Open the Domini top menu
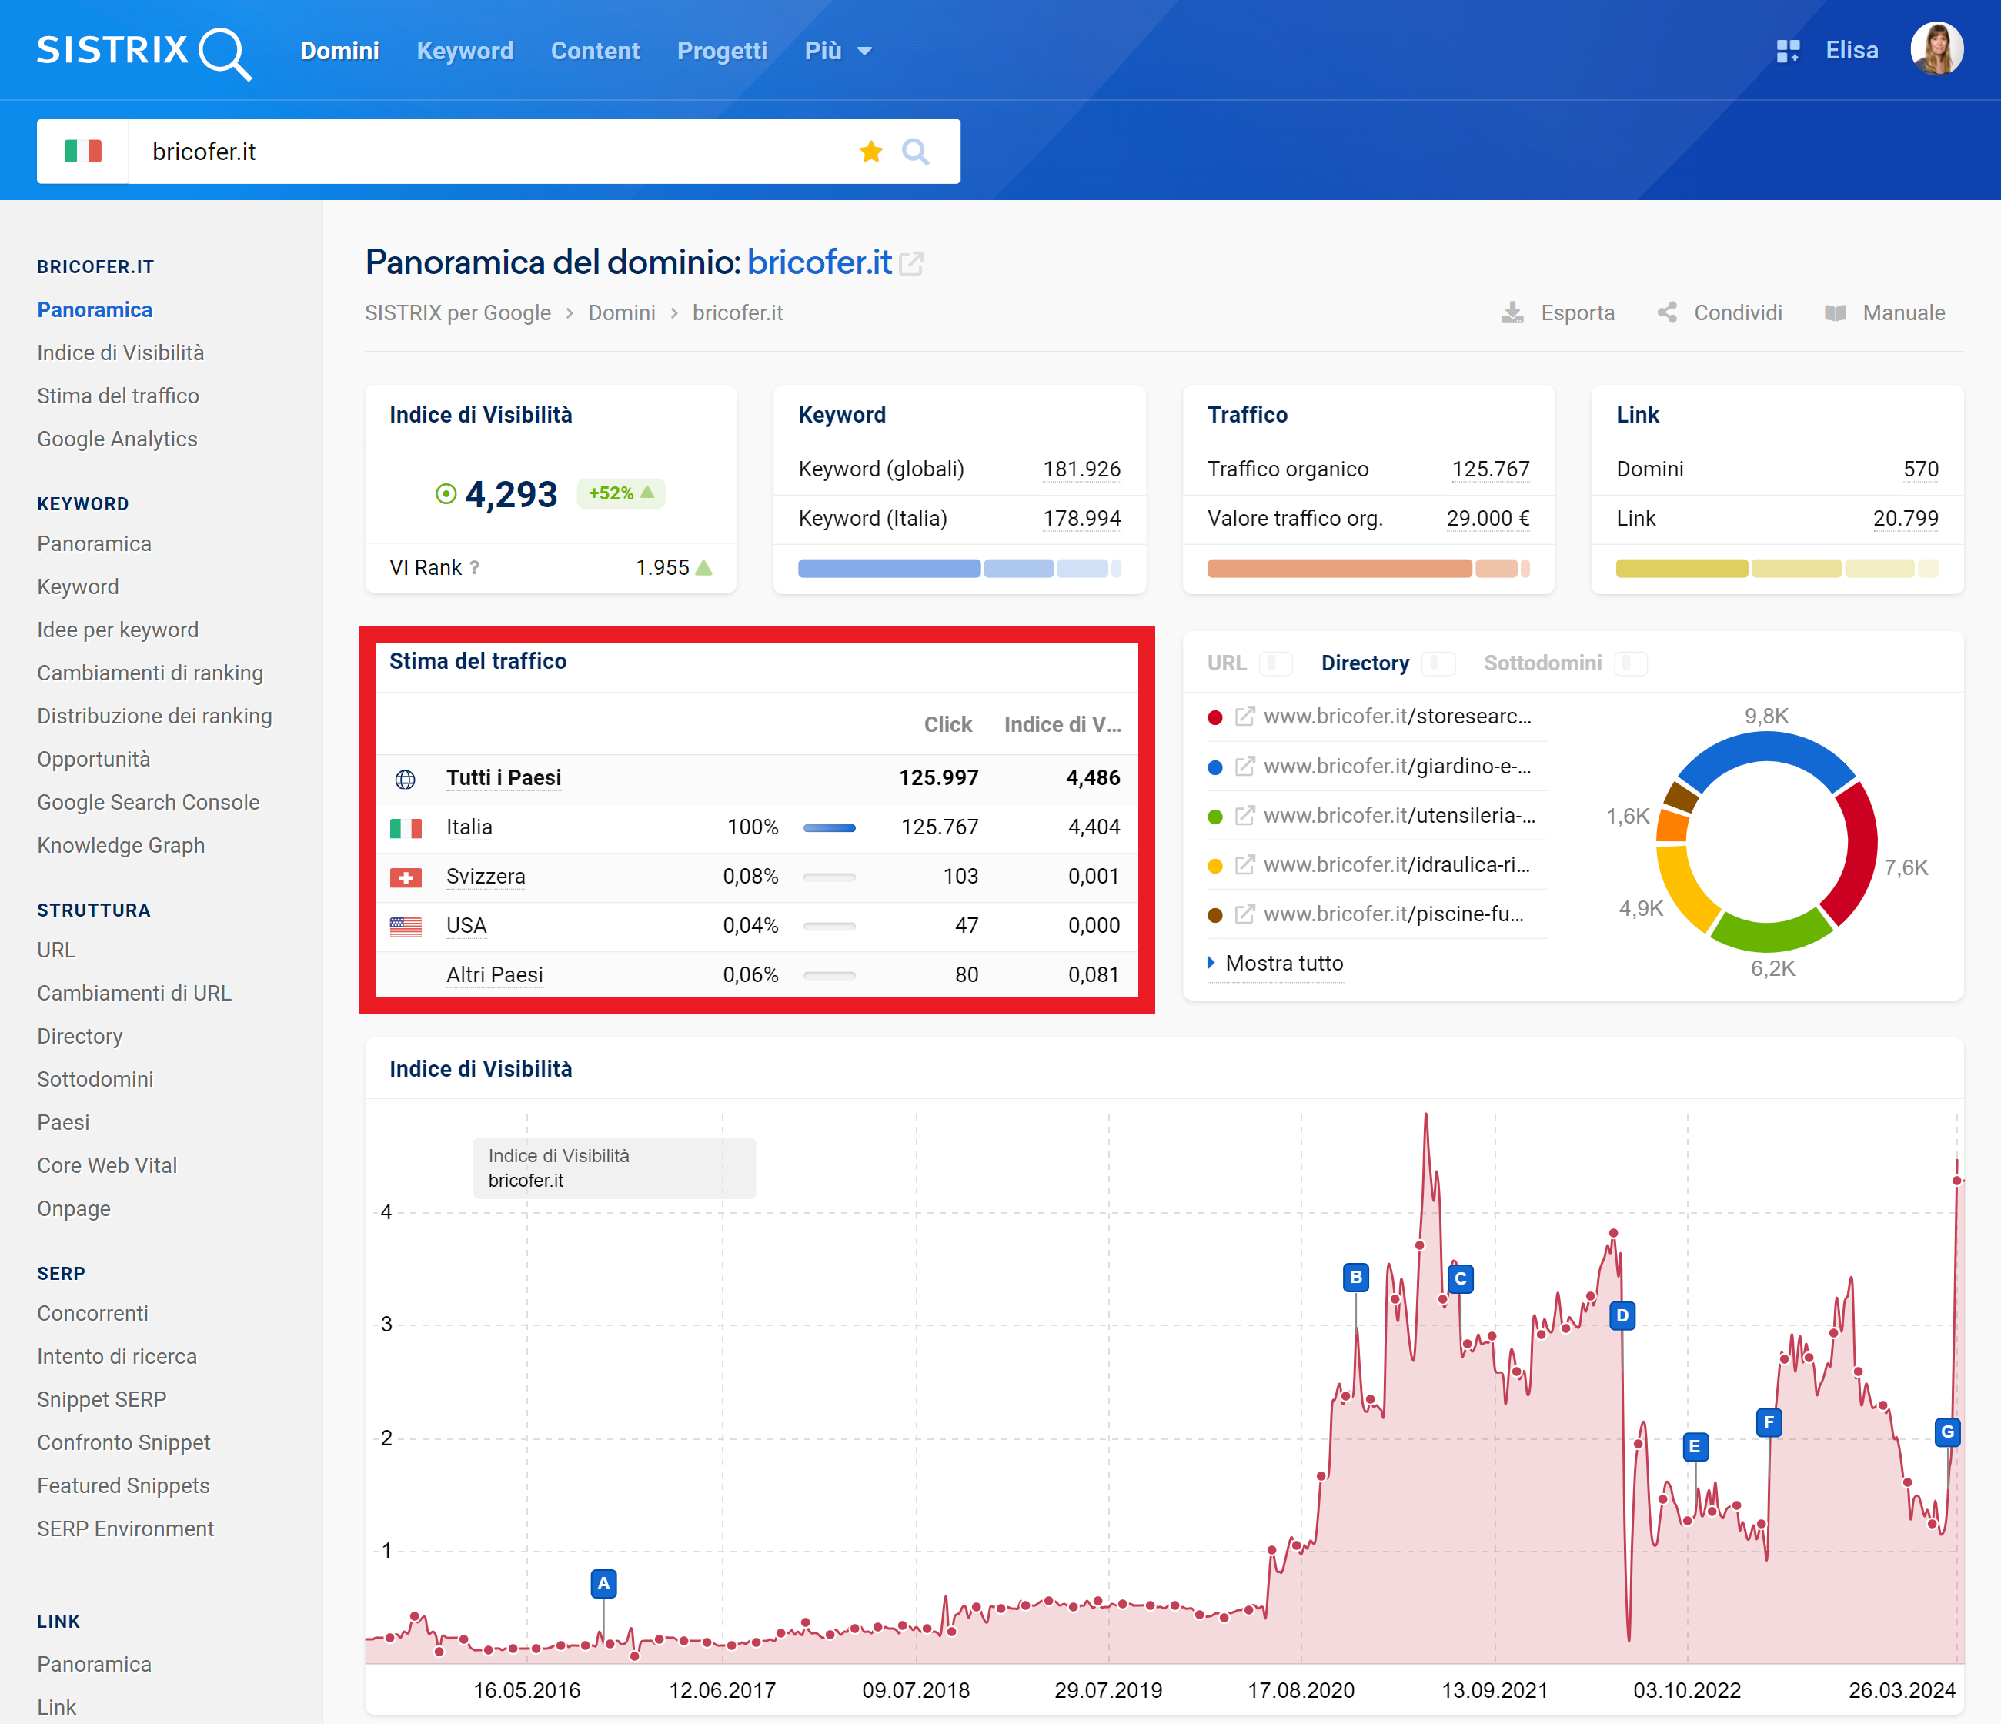The height and width of the screenshot is (1724, 2001). pos(340,52)
